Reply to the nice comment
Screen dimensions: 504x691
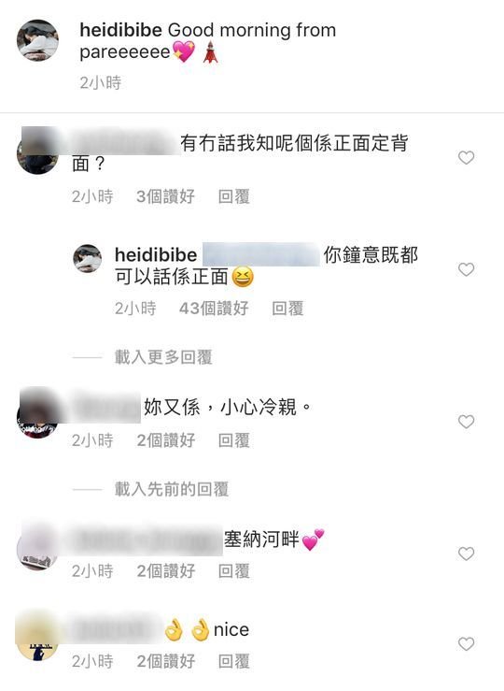coord(234,661)
